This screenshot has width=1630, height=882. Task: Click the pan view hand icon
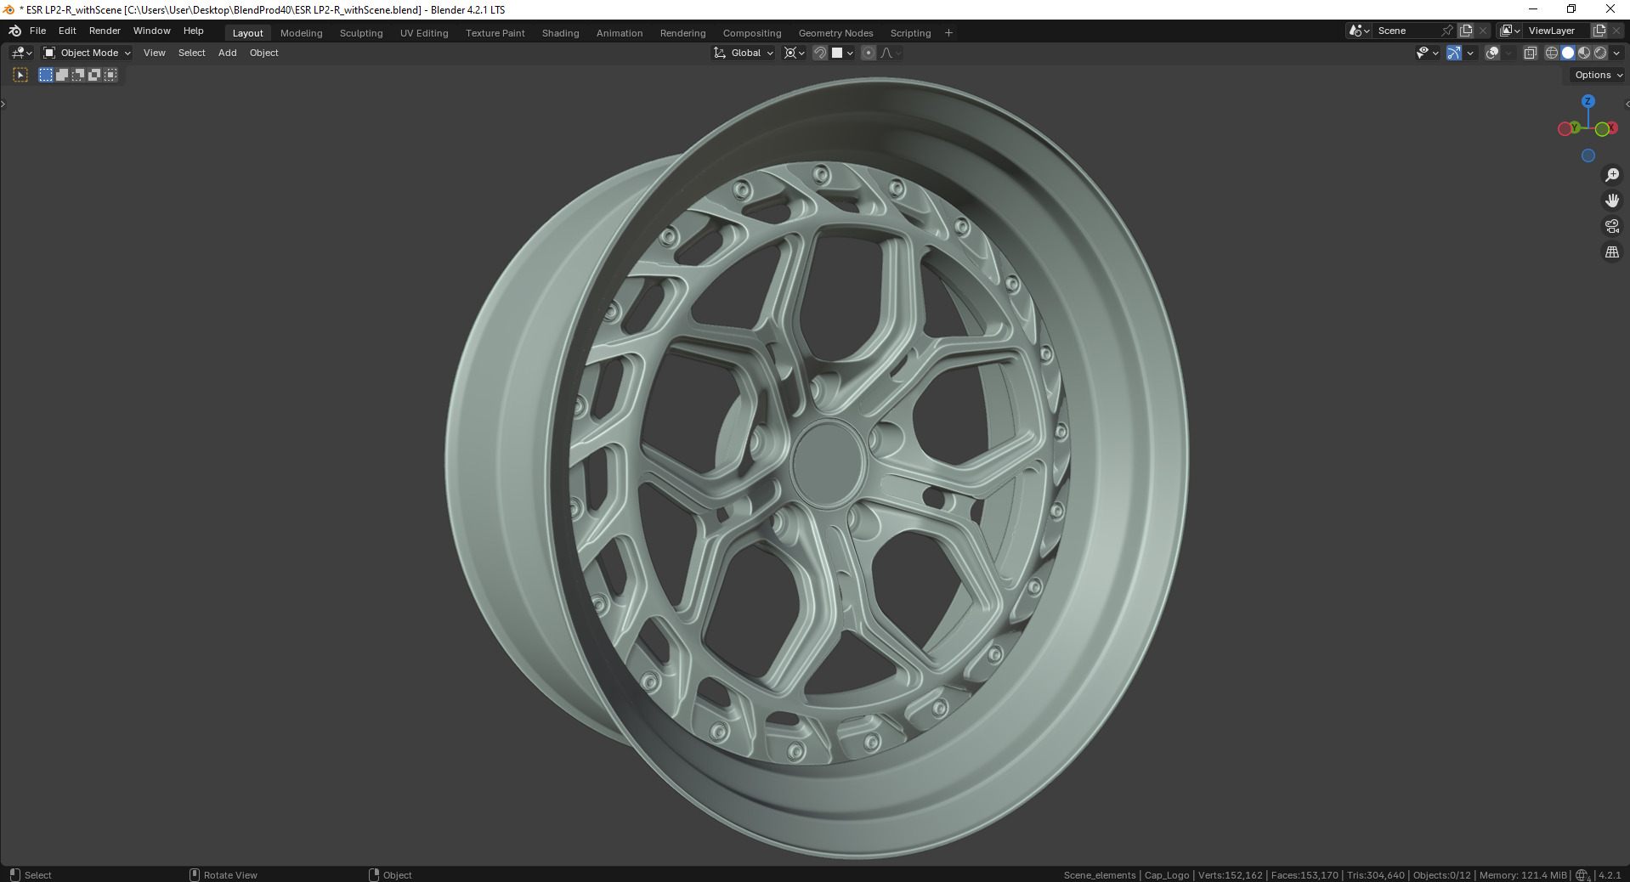click(1612, 201)
